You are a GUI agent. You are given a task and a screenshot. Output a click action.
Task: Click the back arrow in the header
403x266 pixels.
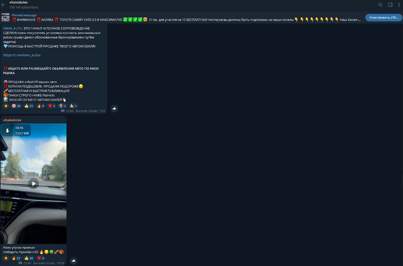pyautogui.click(x=3, y=5)
